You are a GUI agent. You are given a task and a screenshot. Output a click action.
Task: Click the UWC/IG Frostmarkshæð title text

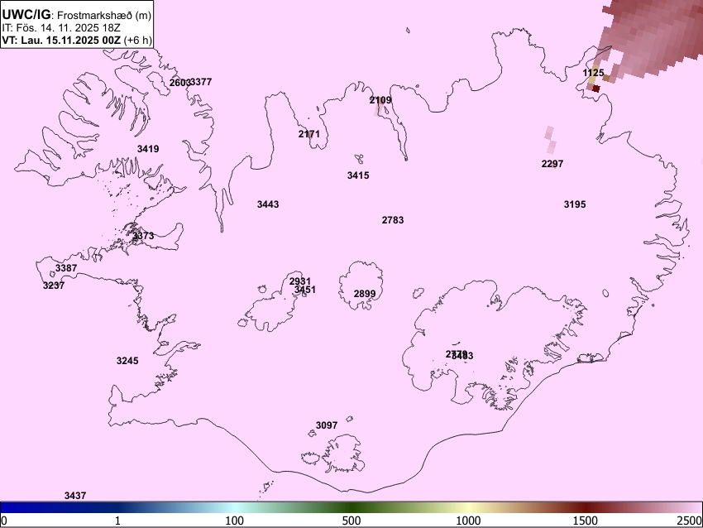click(x=77, y=15)
